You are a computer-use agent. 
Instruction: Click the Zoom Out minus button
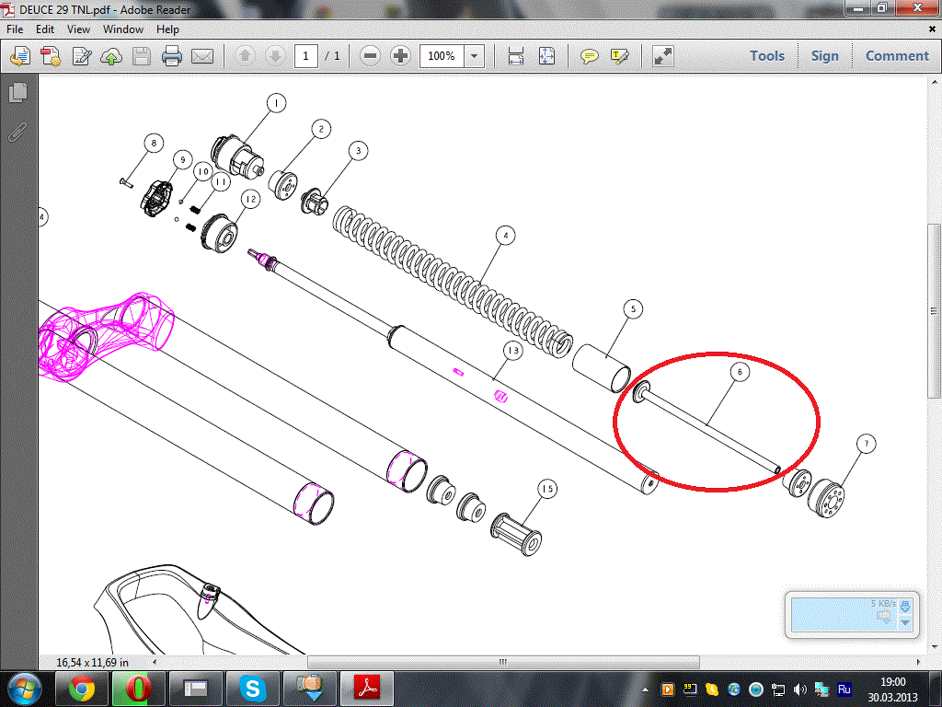370,56
